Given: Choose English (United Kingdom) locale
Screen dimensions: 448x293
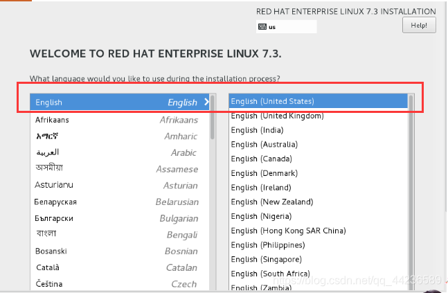Looking at the screenshot, I should tap(319, 116).
